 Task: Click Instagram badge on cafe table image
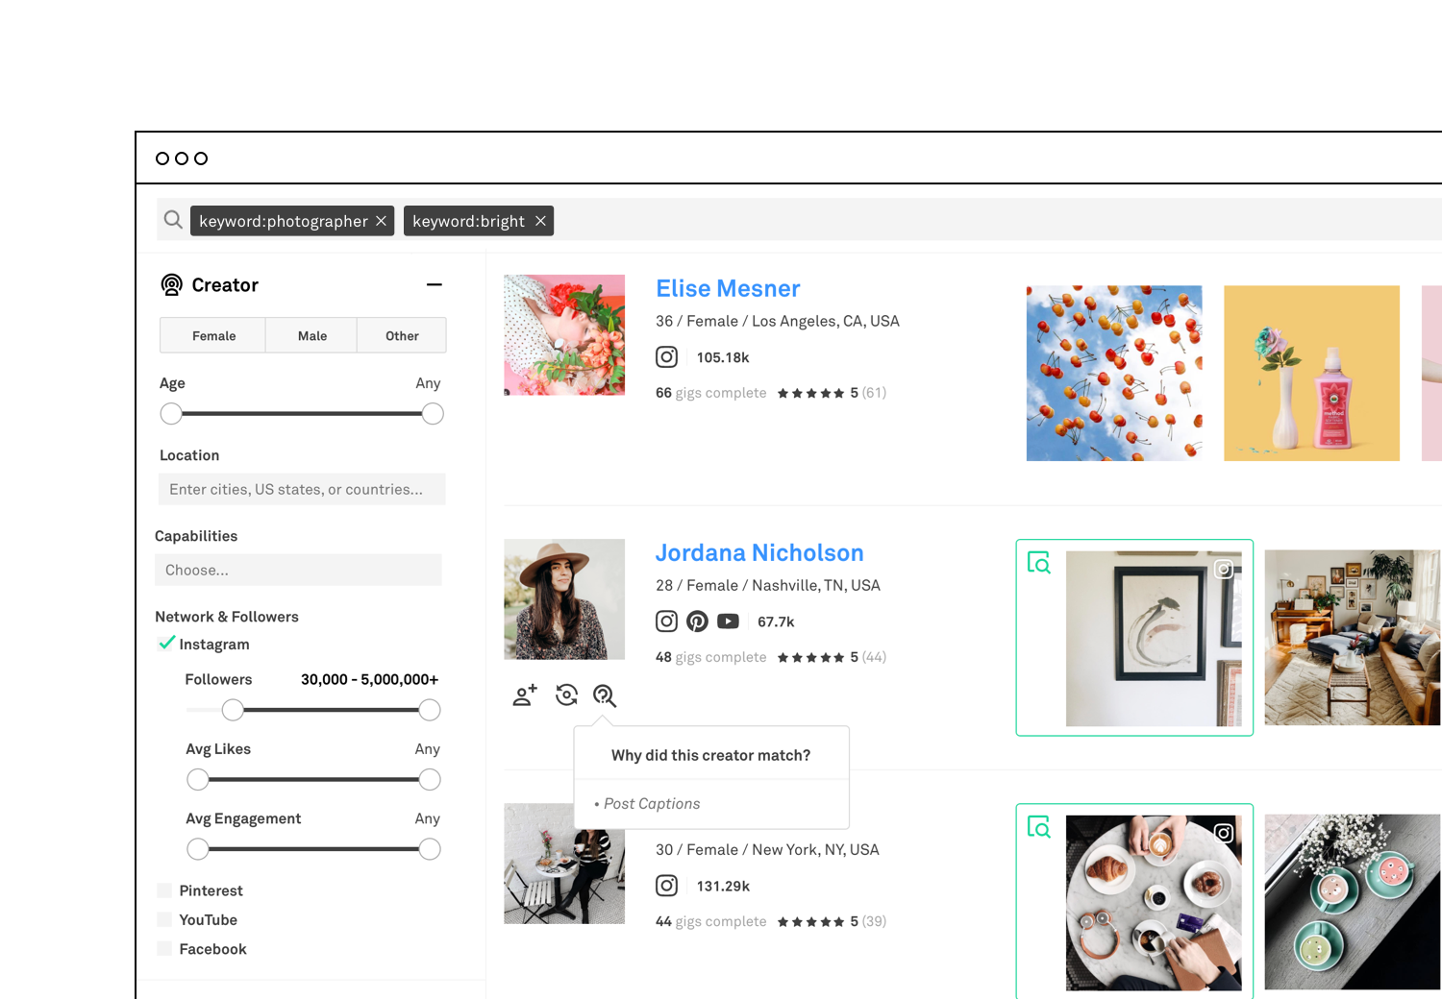coord(1224,833)
